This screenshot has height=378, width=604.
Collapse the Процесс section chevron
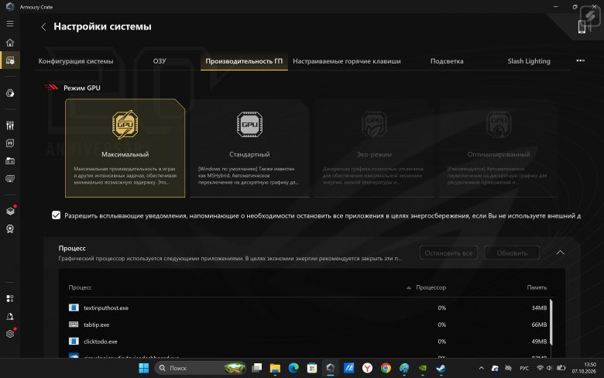click(560, 253)
